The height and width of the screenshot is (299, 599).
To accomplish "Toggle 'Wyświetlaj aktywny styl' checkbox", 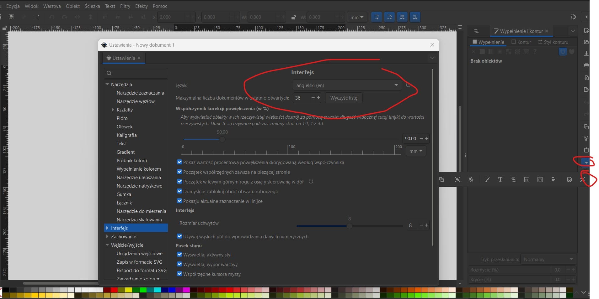I will click(x=179, y=255).
